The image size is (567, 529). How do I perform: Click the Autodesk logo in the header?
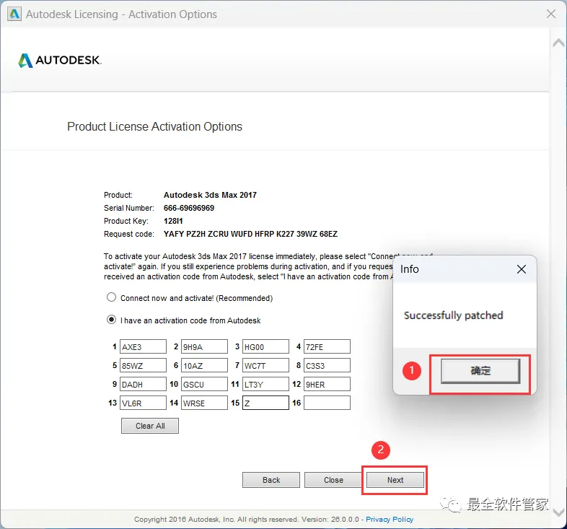coord(60,61)
